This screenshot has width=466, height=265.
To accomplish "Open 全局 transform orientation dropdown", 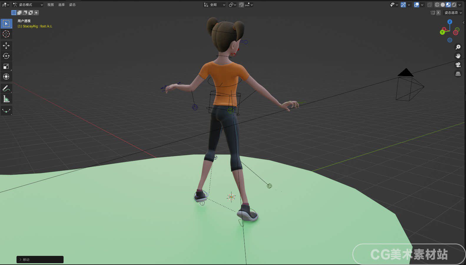I will [214, 5].
